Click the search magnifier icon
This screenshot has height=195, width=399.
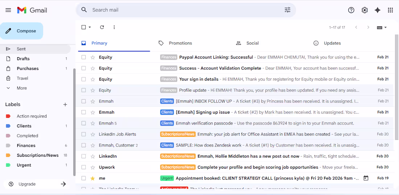coord(84,10)
